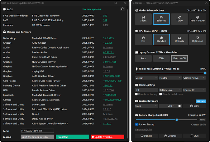The height and width of the screenshot is (142, 210).
Task: Switch GPU mode to Ultimate
Action: click(179, 40)
